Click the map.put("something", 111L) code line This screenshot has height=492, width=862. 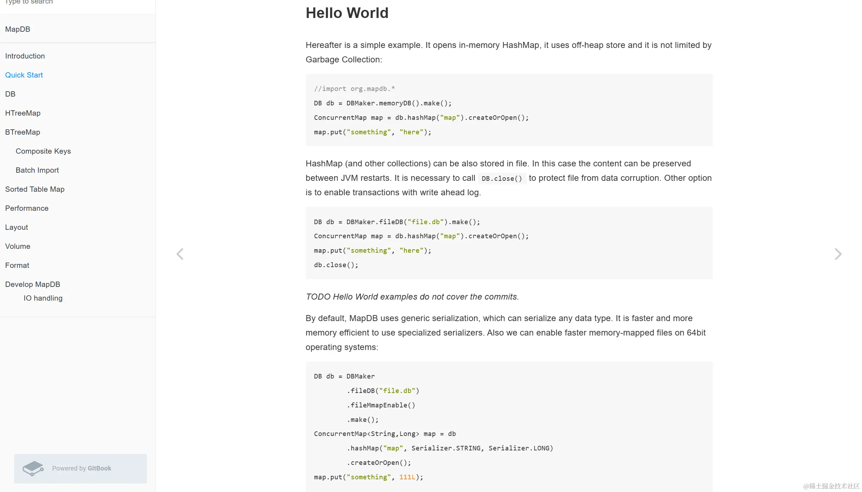tap(368, 477)
